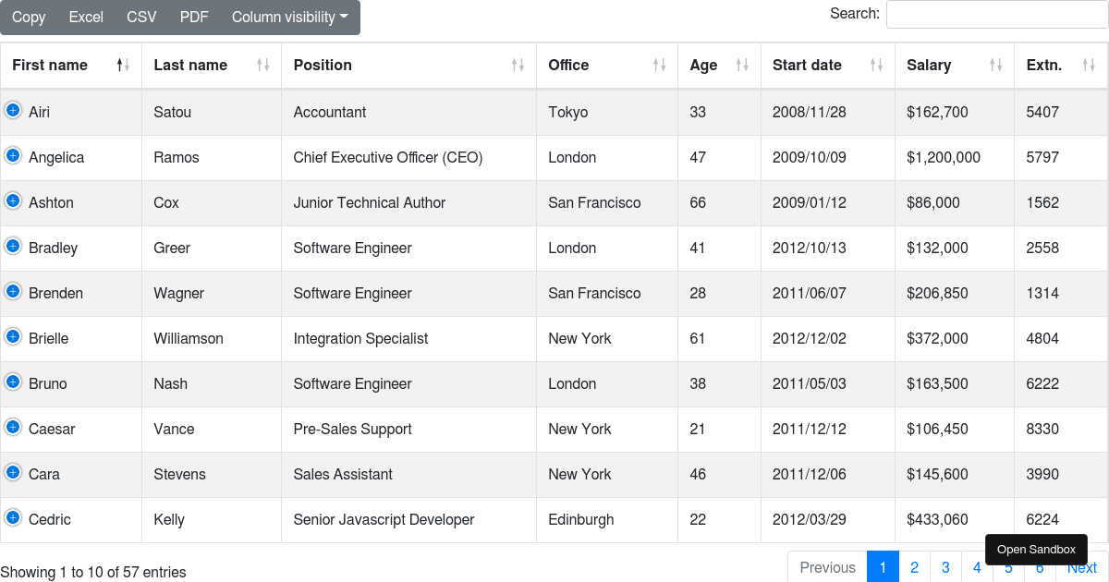
Task: Select the Excel export option
Action: coord(86,17)
